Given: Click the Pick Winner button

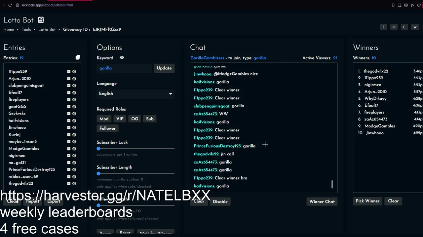Looking at the screenshot, I should 367,201.
